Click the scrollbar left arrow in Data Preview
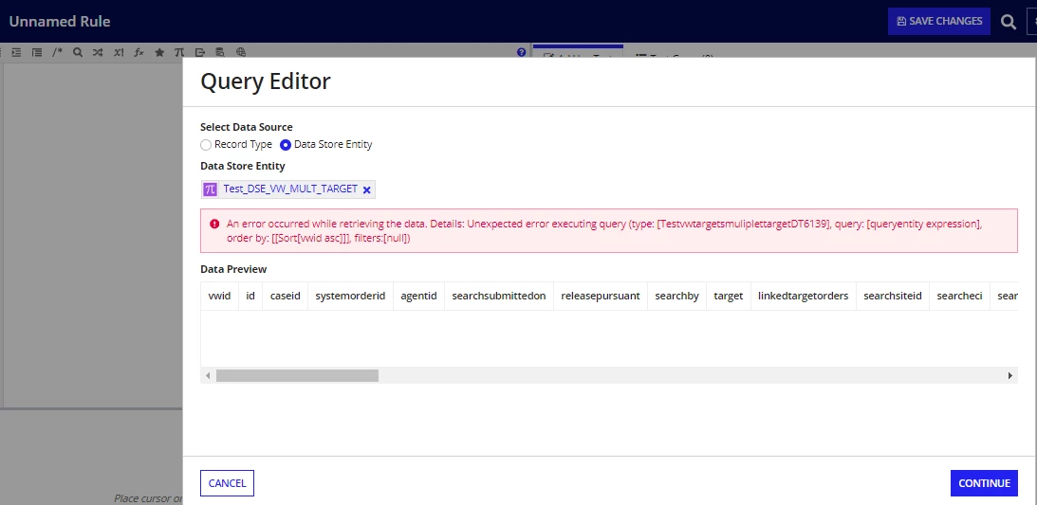The width and height of the screenshot is (1037, 505). pos(208,375)
